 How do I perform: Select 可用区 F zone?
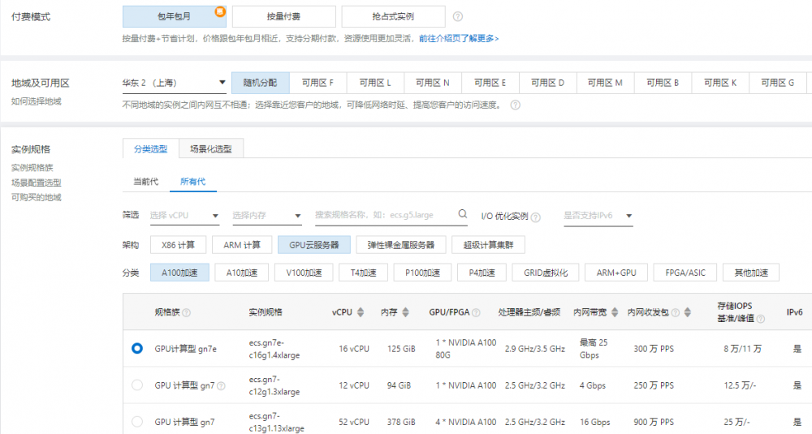point(317,83)
